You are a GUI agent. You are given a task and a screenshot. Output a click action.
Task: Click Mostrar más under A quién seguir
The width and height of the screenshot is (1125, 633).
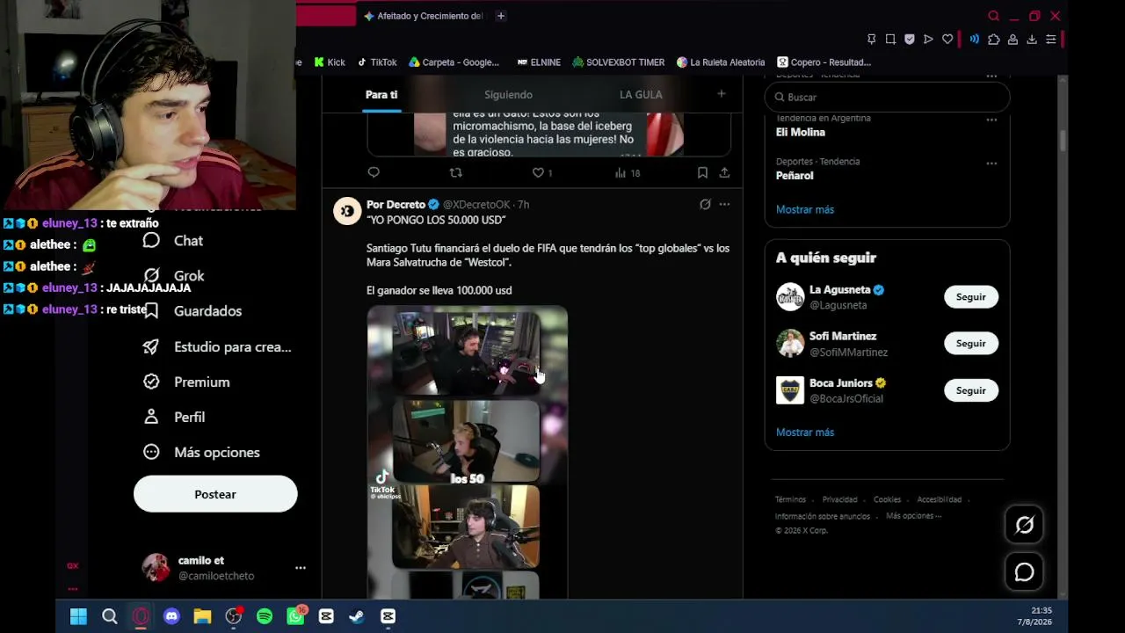(805, 433)
